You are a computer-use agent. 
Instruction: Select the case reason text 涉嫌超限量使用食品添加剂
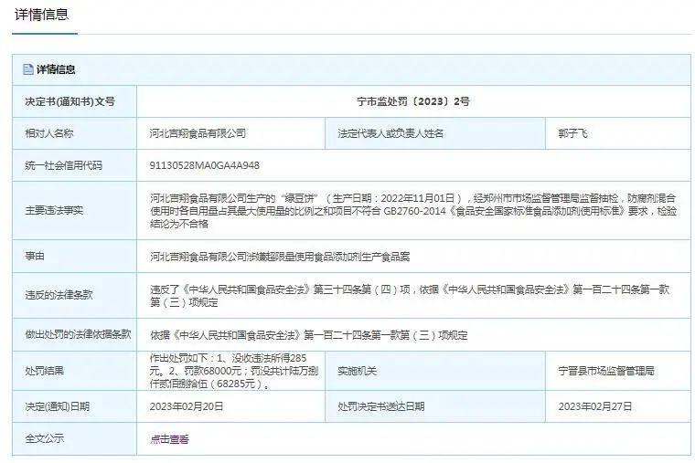(304, 257)
